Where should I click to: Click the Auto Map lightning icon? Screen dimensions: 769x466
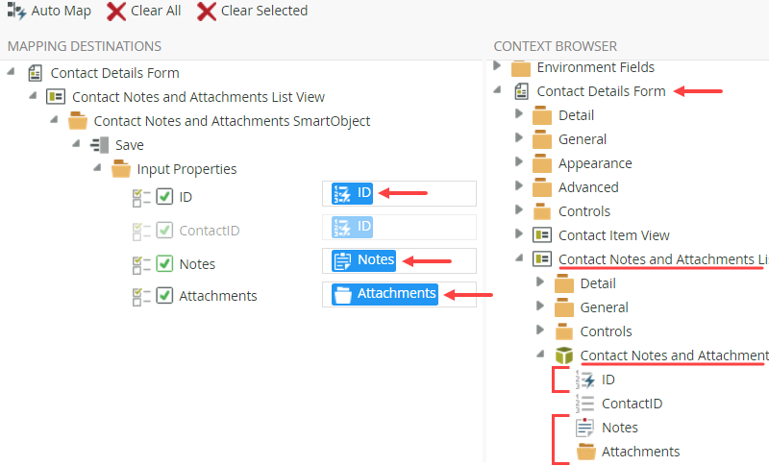tap(16, 12)
